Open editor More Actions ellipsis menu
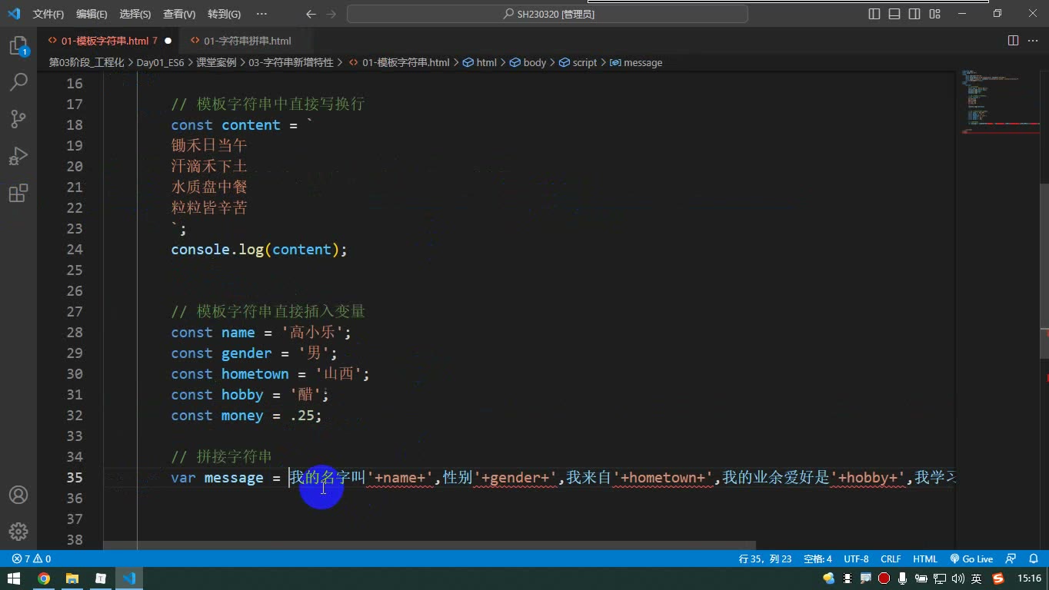Image resolution: width=1049 pixels, height=590 pixels. [1033, 41]
